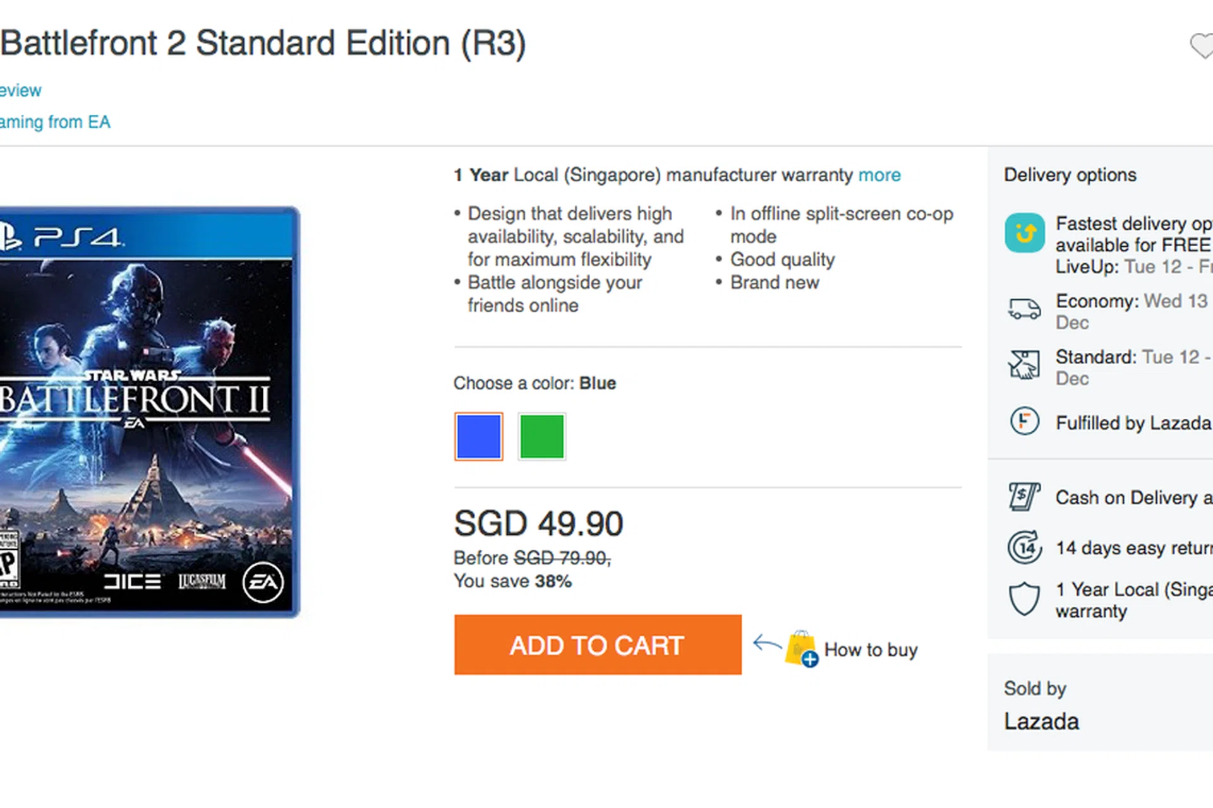Image resolution: width=1213 pixels, height=808 pixels.
Task: Click the Economy delivery truck icon
Action: [x=1024, y=309]
